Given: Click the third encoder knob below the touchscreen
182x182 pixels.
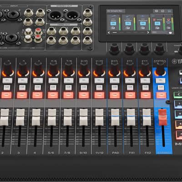Looking at the screenshot, I should click(x=145, y=49).
